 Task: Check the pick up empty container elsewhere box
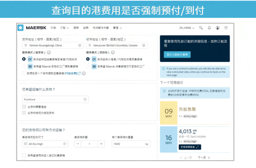pyautogui.click(x=24, y=73)
